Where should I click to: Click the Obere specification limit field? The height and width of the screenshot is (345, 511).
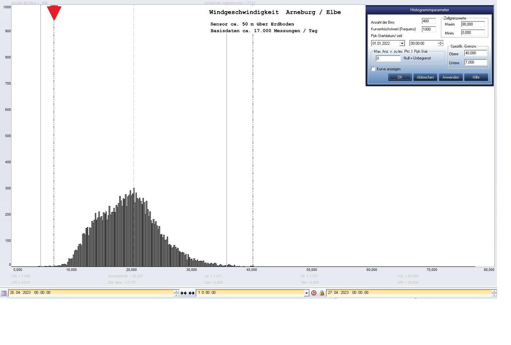coord(476,53)
